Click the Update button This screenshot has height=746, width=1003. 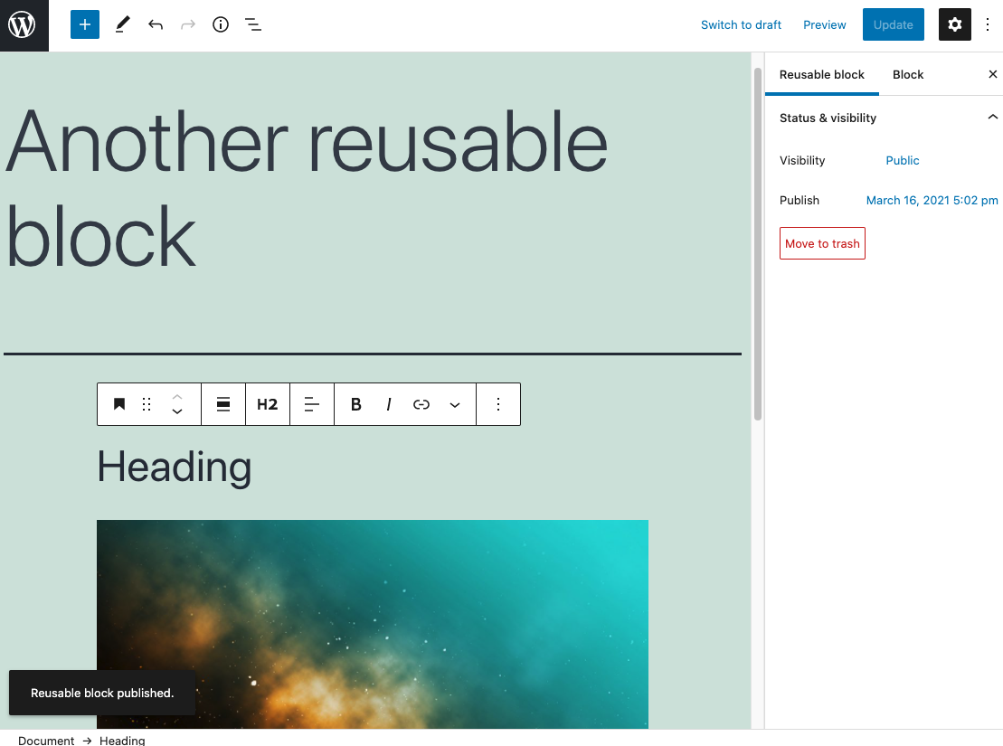tap(893, 24)
